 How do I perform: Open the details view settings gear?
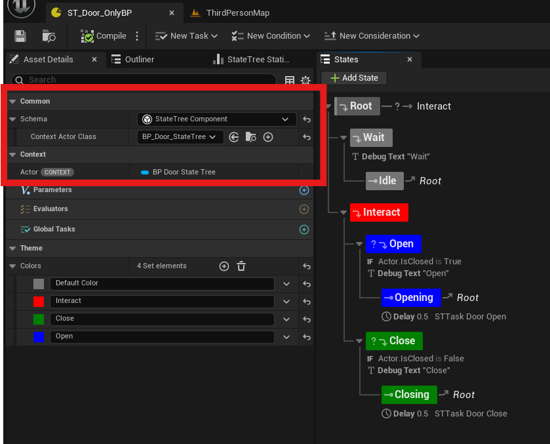305,79
